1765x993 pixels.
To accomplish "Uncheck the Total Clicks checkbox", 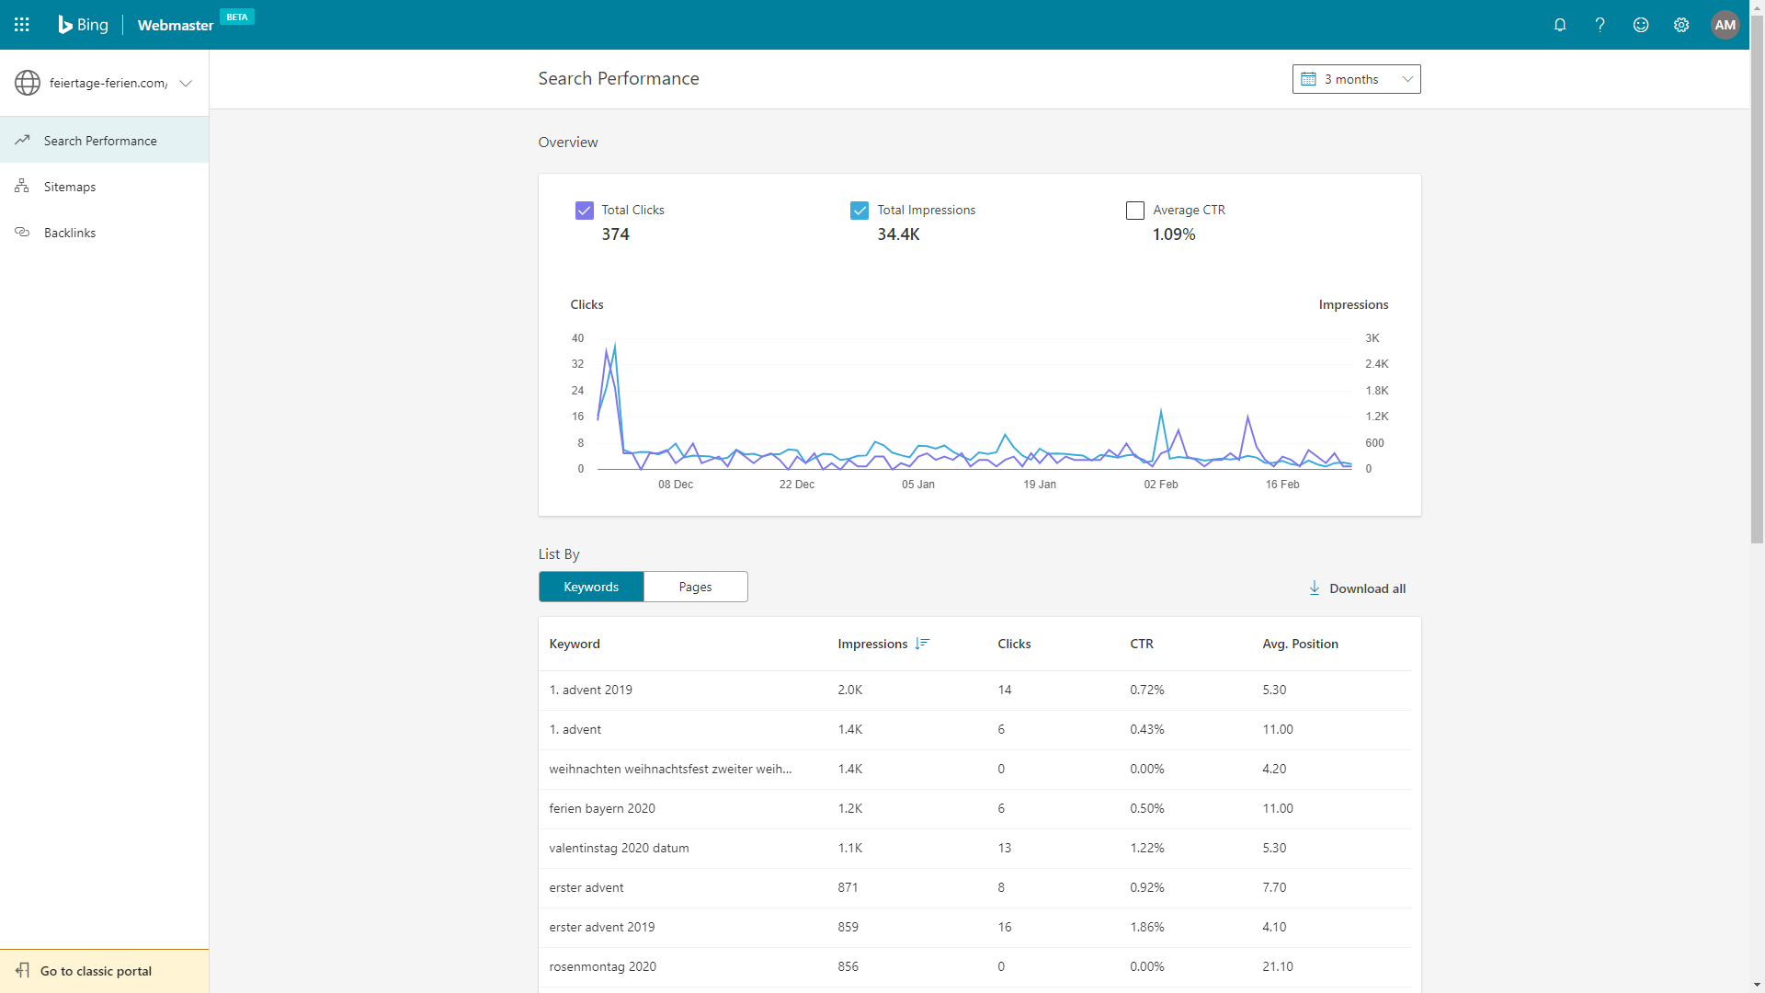I will (585, 211).
